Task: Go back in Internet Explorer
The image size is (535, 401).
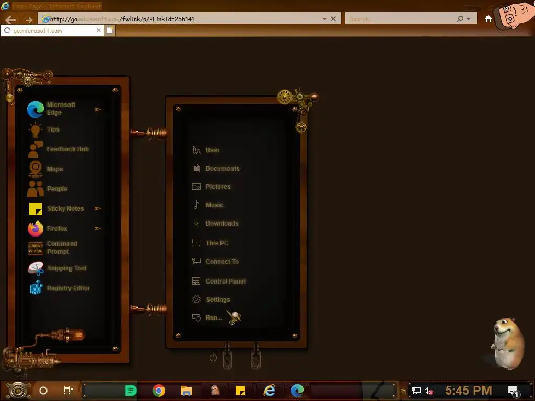Action: (x=10, y=20)
